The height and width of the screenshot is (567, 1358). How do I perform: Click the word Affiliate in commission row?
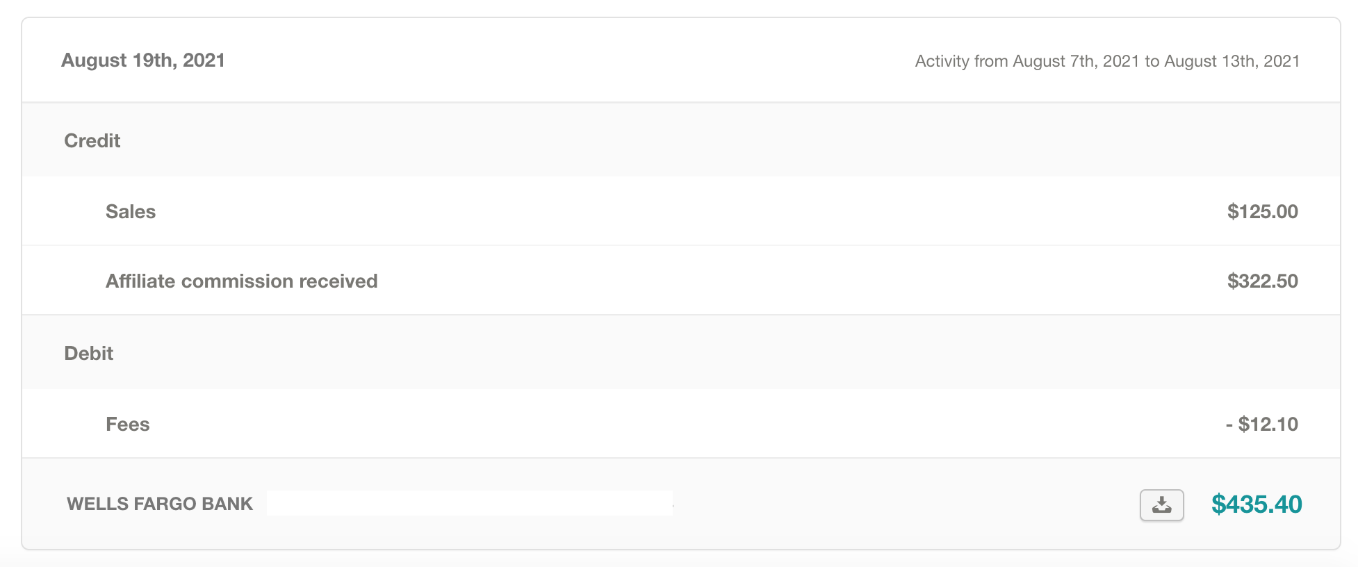(140, 281)
